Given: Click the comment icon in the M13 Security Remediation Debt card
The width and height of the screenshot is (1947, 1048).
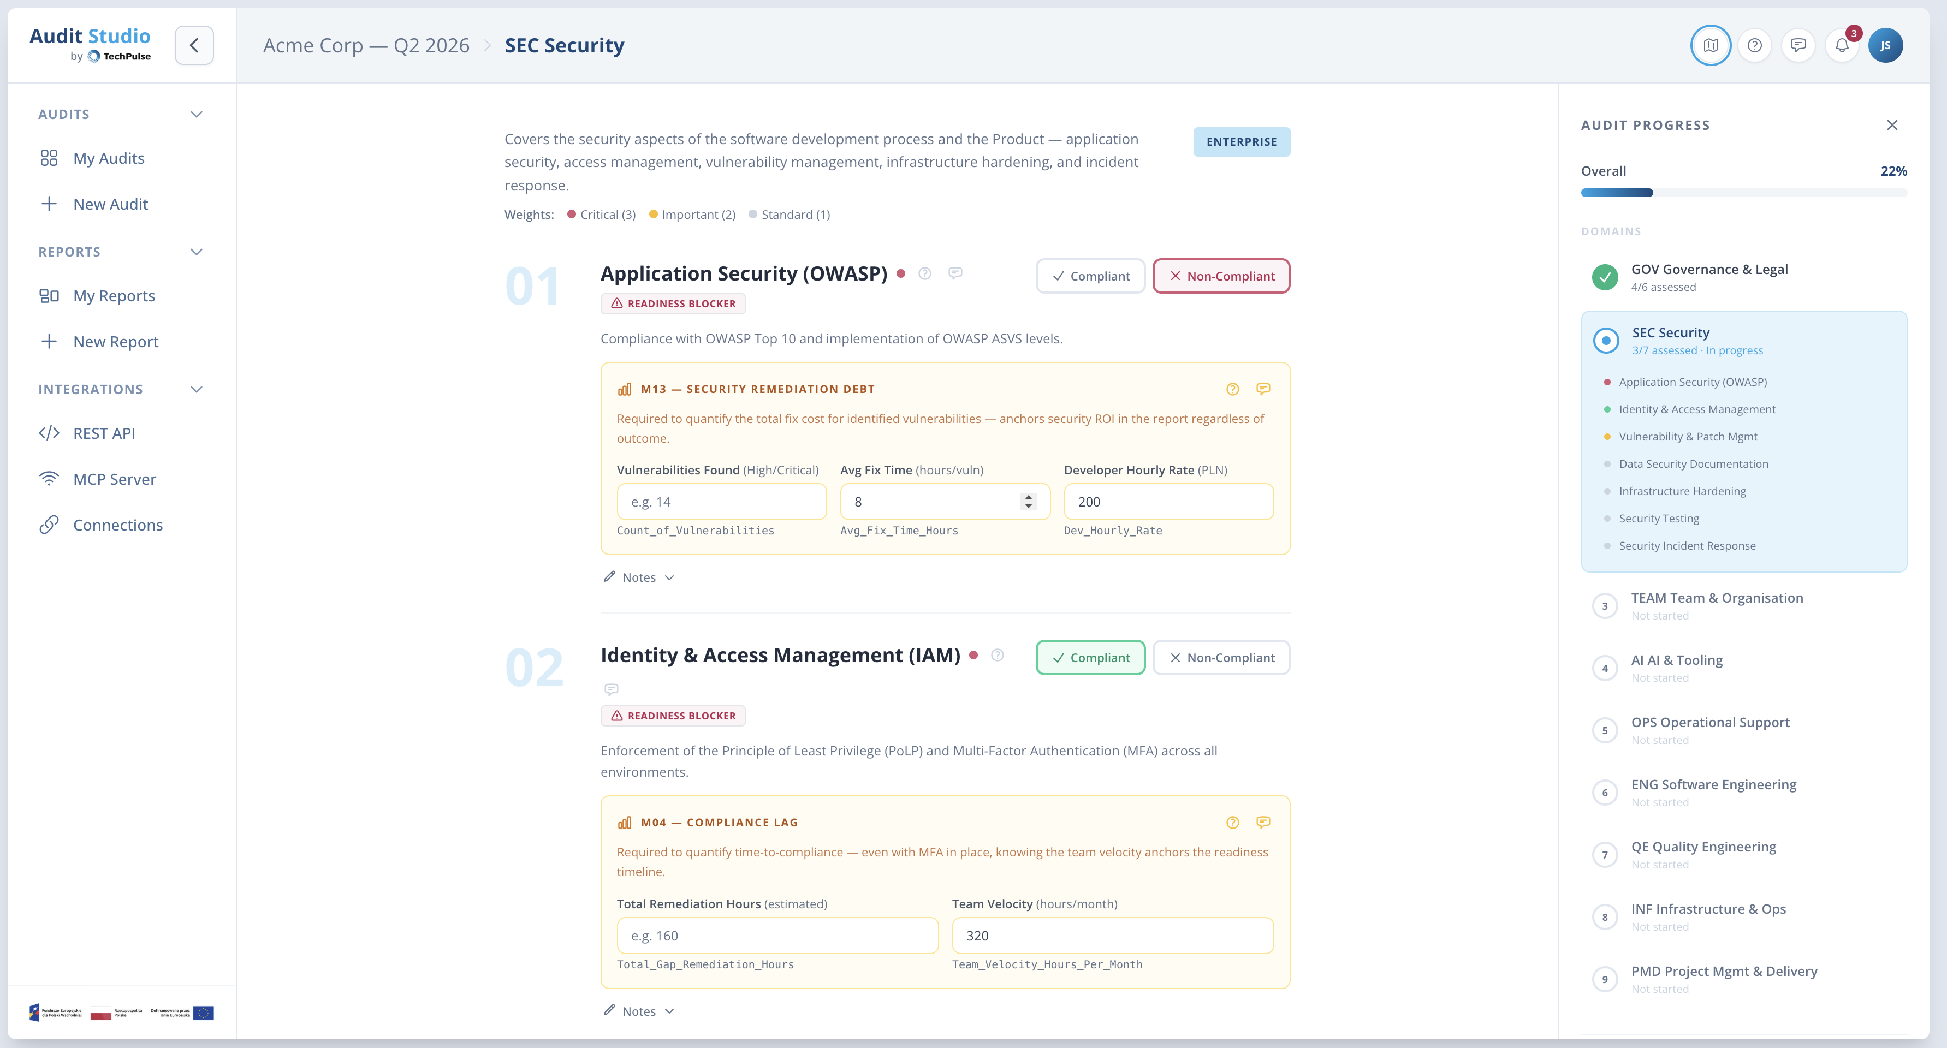Looking at the screenshot, I should (x=1263, y=389).
